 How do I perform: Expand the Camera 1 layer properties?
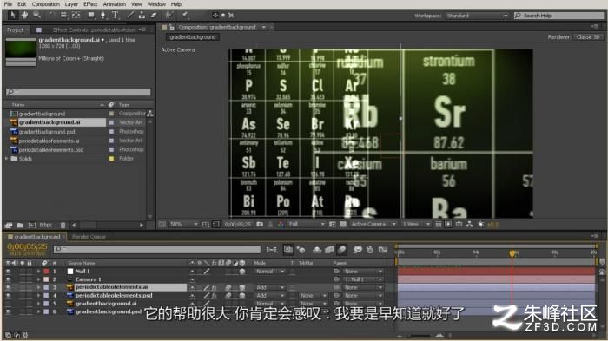(x=38, y=279)
